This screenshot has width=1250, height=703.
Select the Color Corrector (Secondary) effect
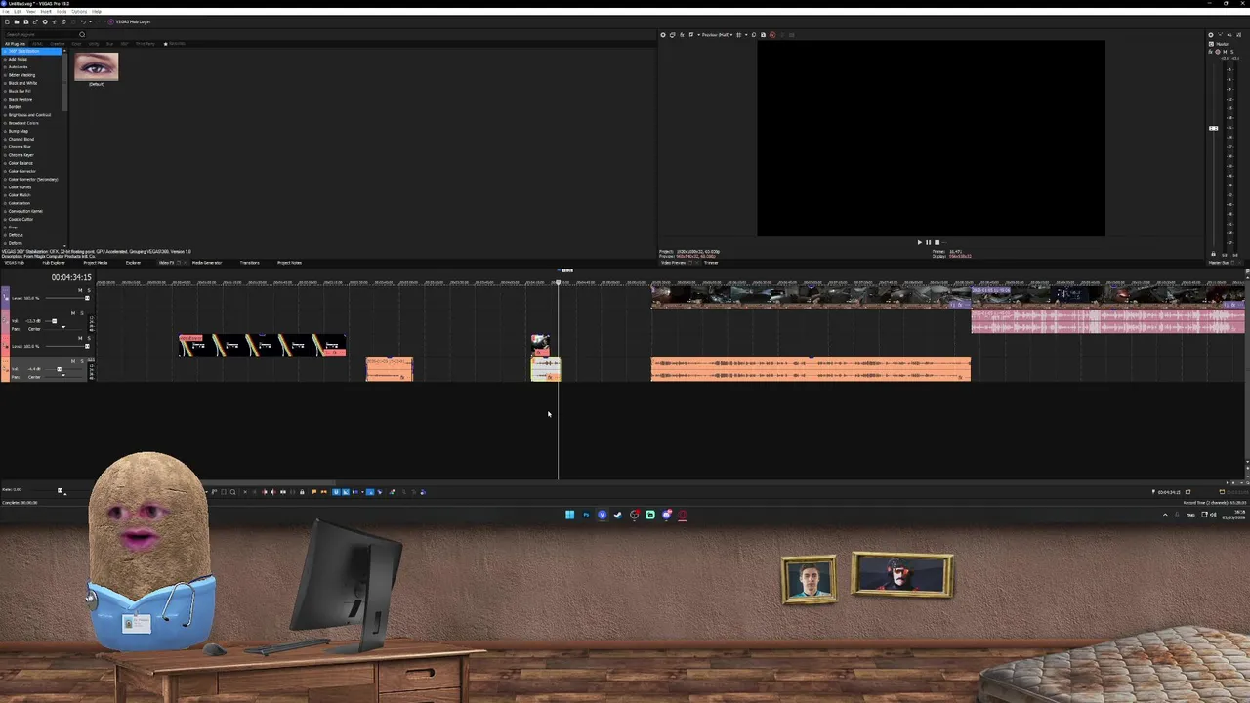point(32,179)
